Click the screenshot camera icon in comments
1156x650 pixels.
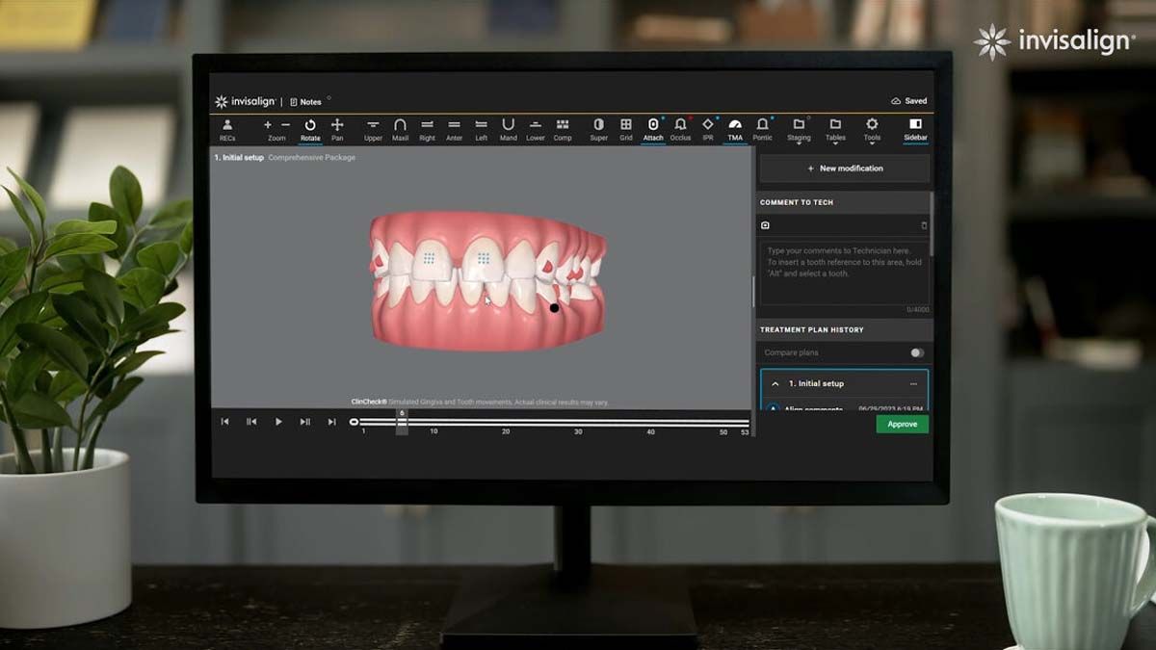click(x=766, y=225)
